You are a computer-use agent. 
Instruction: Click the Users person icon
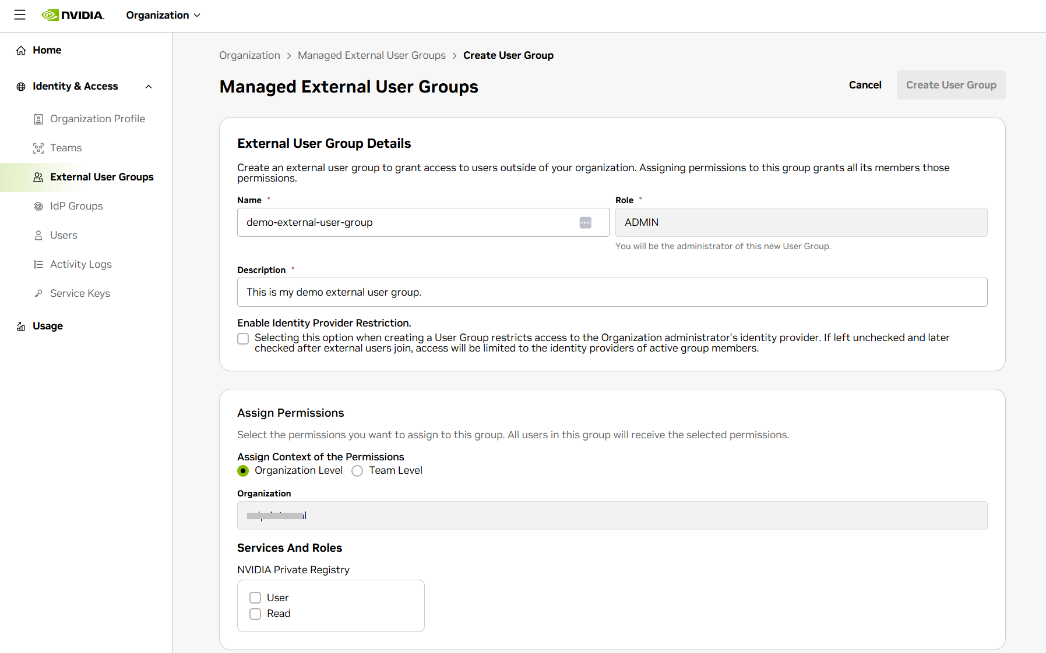pos(38,236)
